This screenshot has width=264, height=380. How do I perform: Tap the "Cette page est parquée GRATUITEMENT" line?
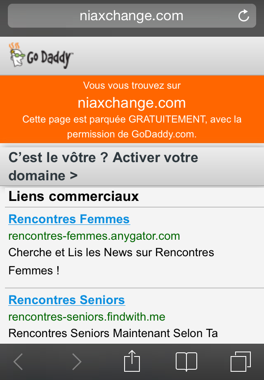tap(132, 120)
